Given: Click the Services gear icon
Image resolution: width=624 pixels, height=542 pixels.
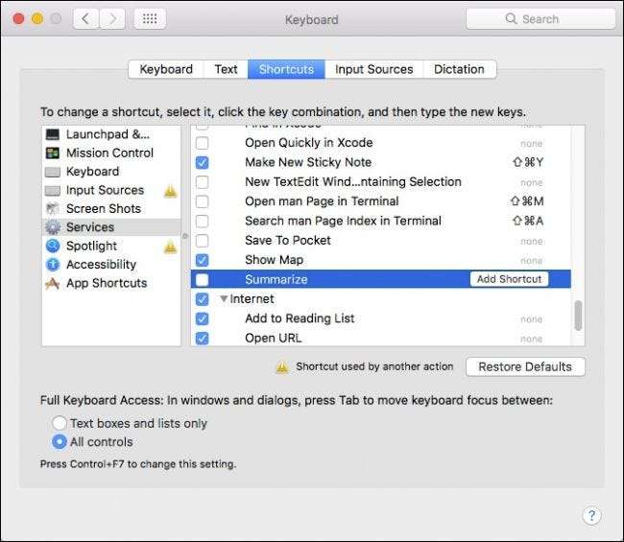Looking at the screenshot, I should (x=53, y=227).
